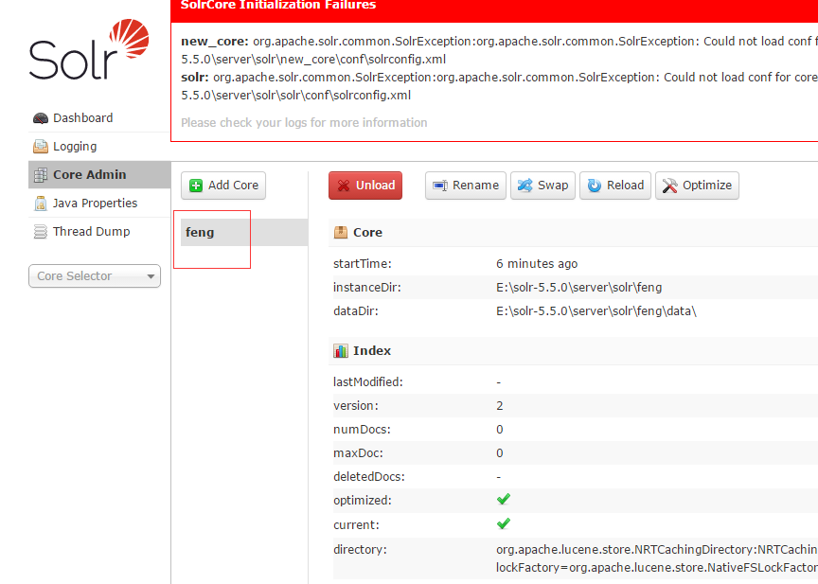Click the lockFactory NativeFSLockFactory text

(x=657, y=567)
